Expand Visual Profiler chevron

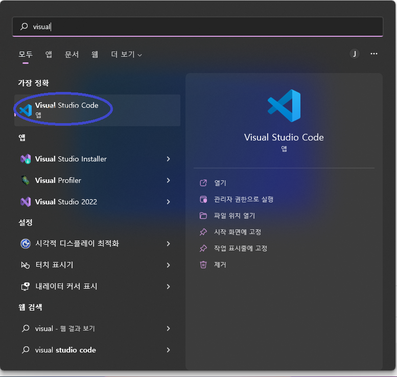coord(169,180)
